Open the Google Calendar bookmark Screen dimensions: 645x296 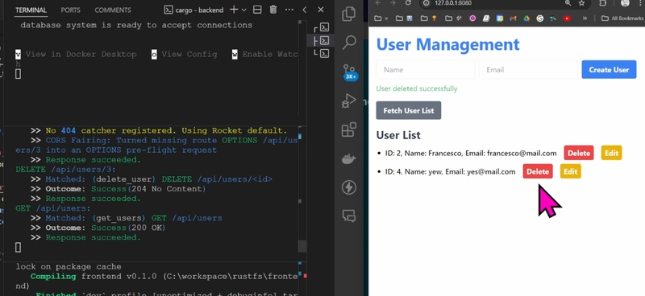click(x=499, y=18)
